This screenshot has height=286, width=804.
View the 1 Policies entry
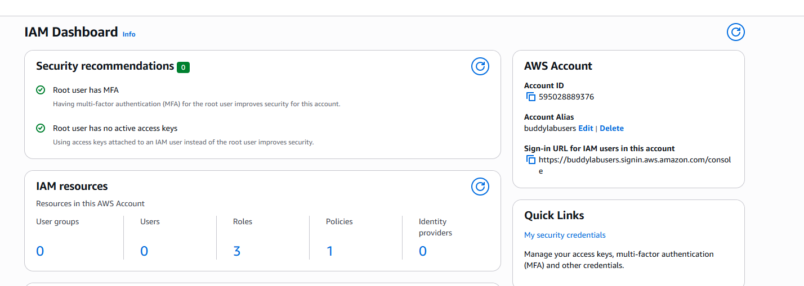tap(330, 251)
